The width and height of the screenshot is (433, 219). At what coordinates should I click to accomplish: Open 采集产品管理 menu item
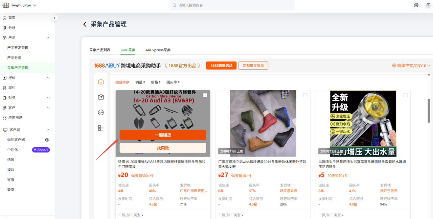pos(18,68)
